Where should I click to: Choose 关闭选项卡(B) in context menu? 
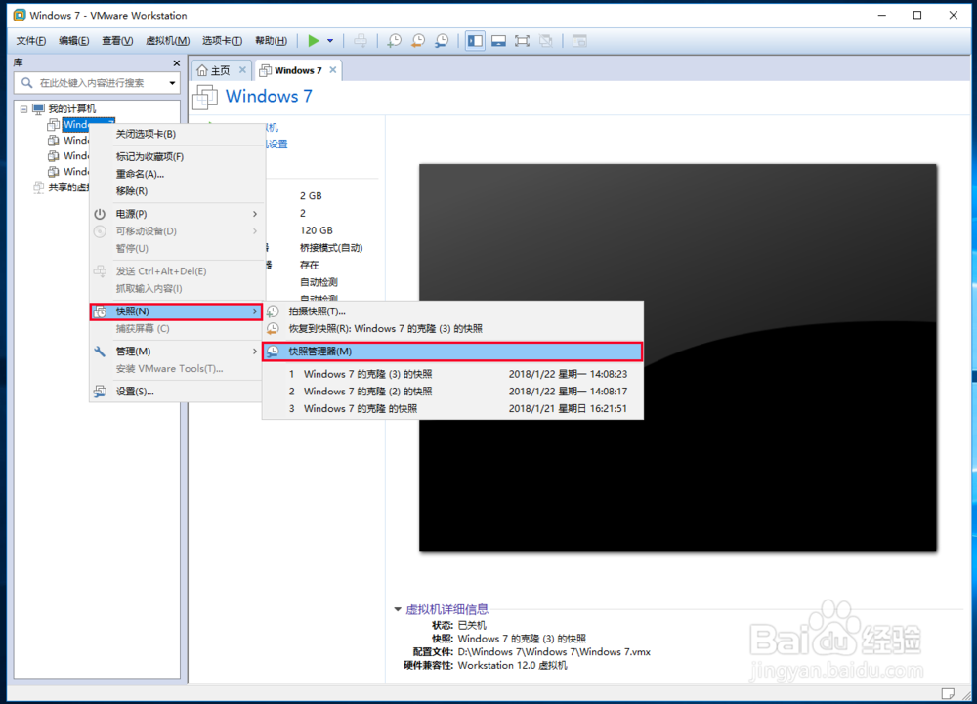(x=177, y=134)
